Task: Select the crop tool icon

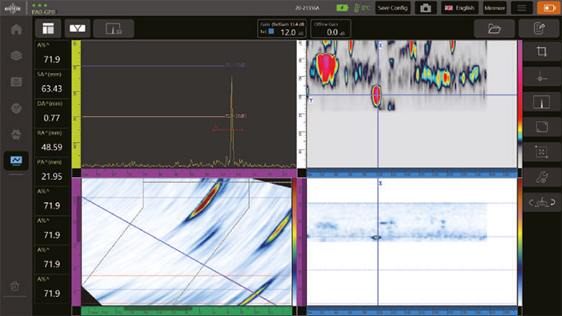Action: click(x=542, y=51)
